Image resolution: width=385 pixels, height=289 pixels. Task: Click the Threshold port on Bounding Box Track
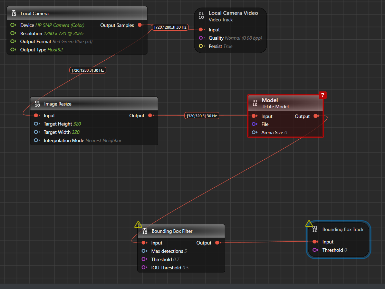pos(315,250)
